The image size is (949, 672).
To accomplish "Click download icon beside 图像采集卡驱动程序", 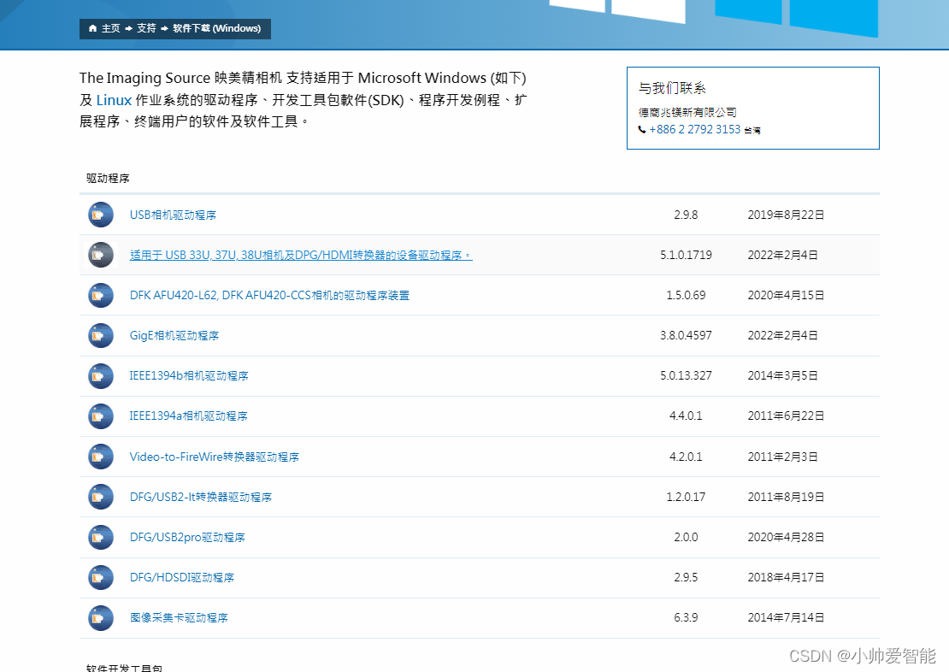I will pos(101,617).
